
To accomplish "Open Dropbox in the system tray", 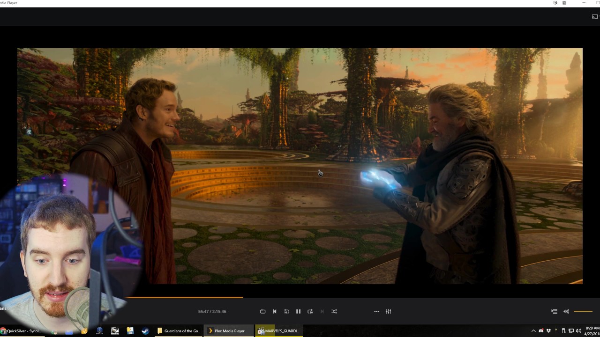I will pyautogui.click(x=548, y=331).
